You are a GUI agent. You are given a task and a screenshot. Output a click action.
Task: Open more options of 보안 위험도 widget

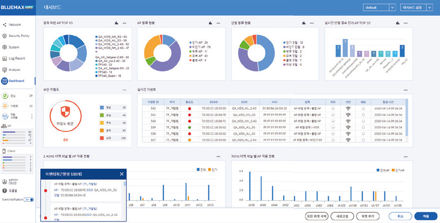pos(124,90)
